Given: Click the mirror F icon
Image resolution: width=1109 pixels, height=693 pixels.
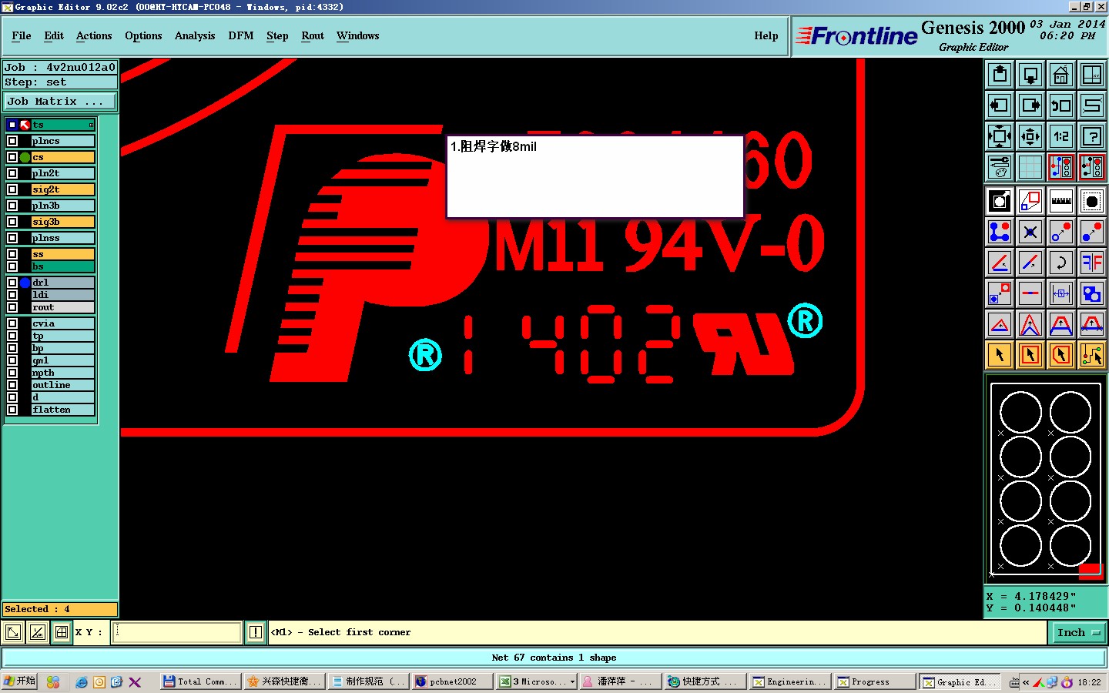Looking at the screenshot, I should point(1092,263).
